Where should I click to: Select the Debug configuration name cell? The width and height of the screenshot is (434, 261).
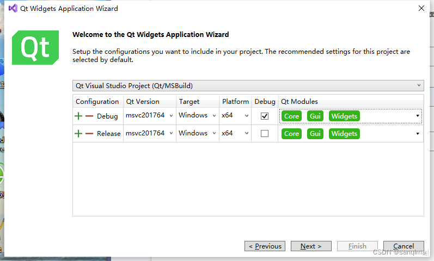[x=107, y=116]
